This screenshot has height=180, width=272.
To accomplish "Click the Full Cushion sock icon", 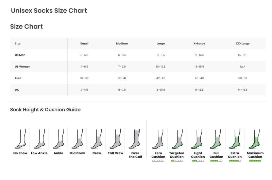I will click(216, 139).
